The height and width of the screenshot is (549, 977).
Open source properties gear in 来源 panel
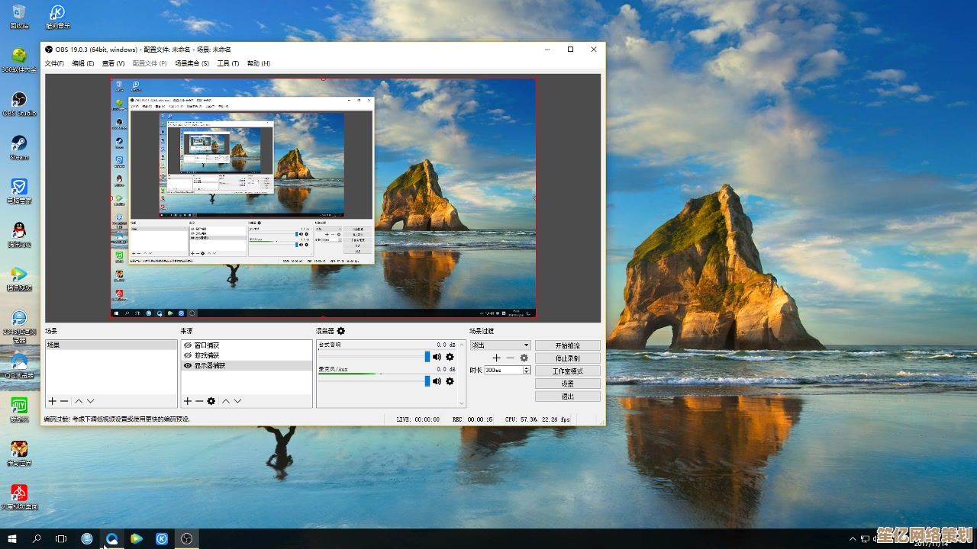pos(211,401)
